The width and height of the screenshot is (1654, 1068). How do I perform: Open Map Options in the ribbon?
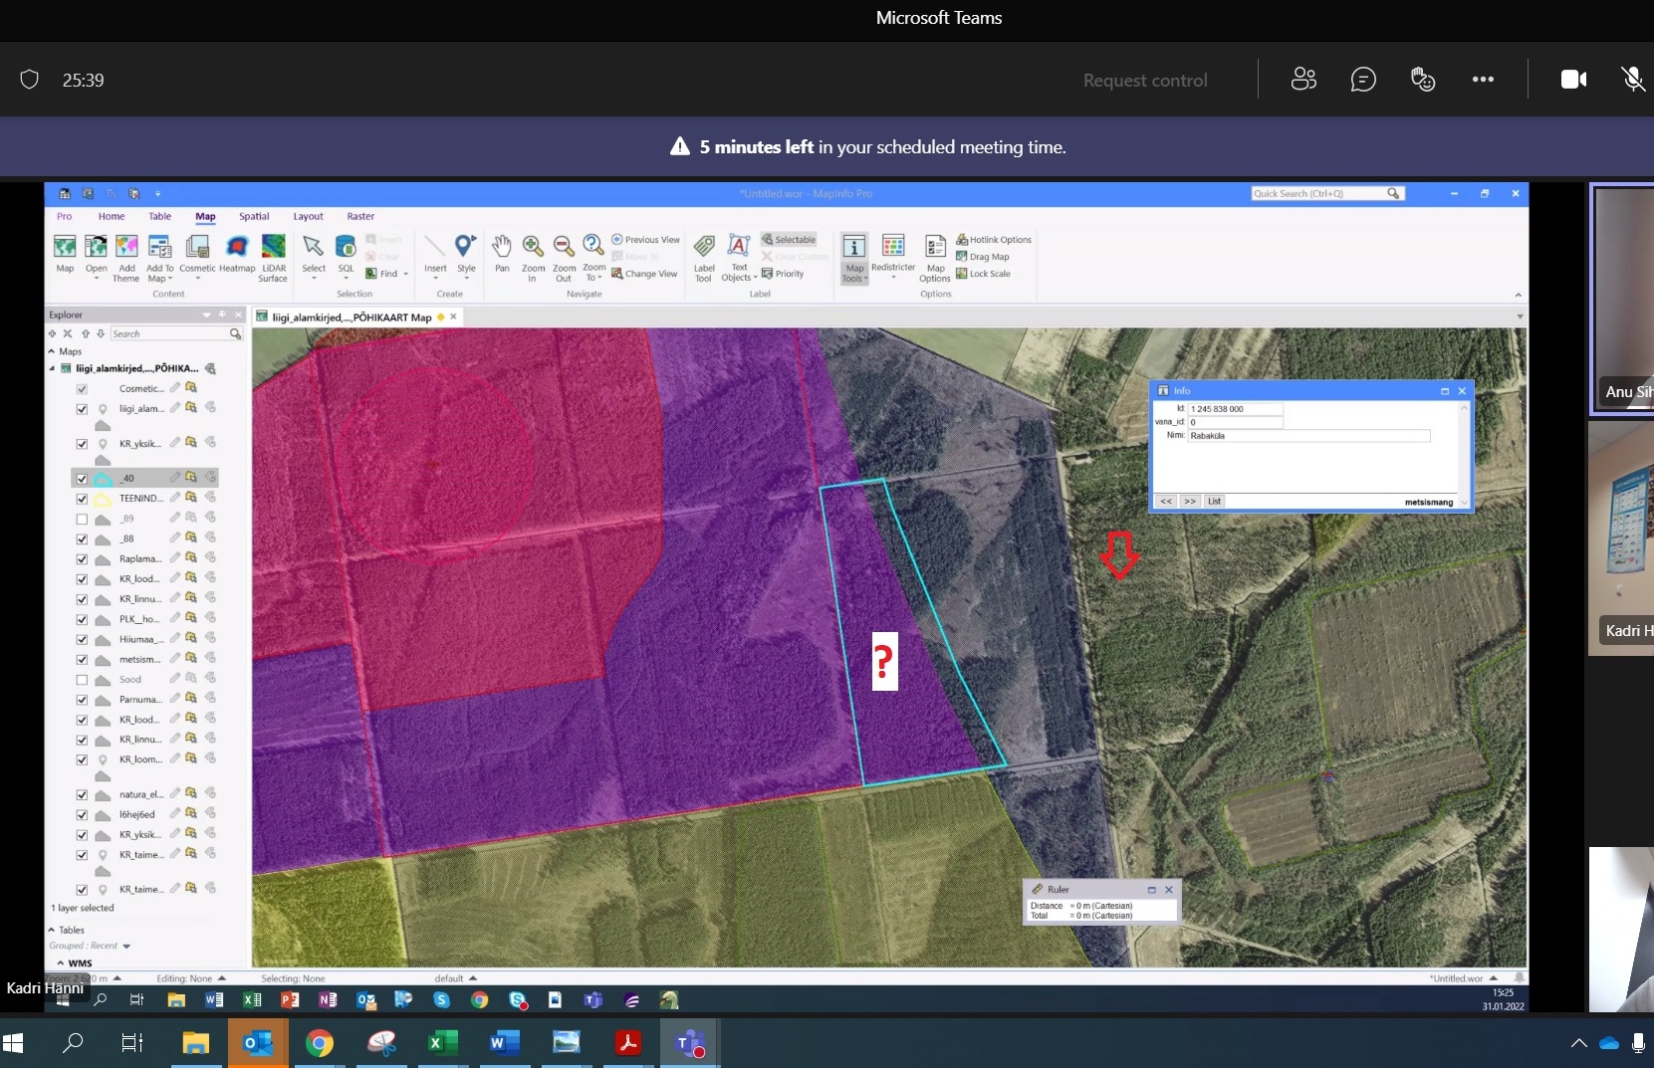click(x=935, y=258)
